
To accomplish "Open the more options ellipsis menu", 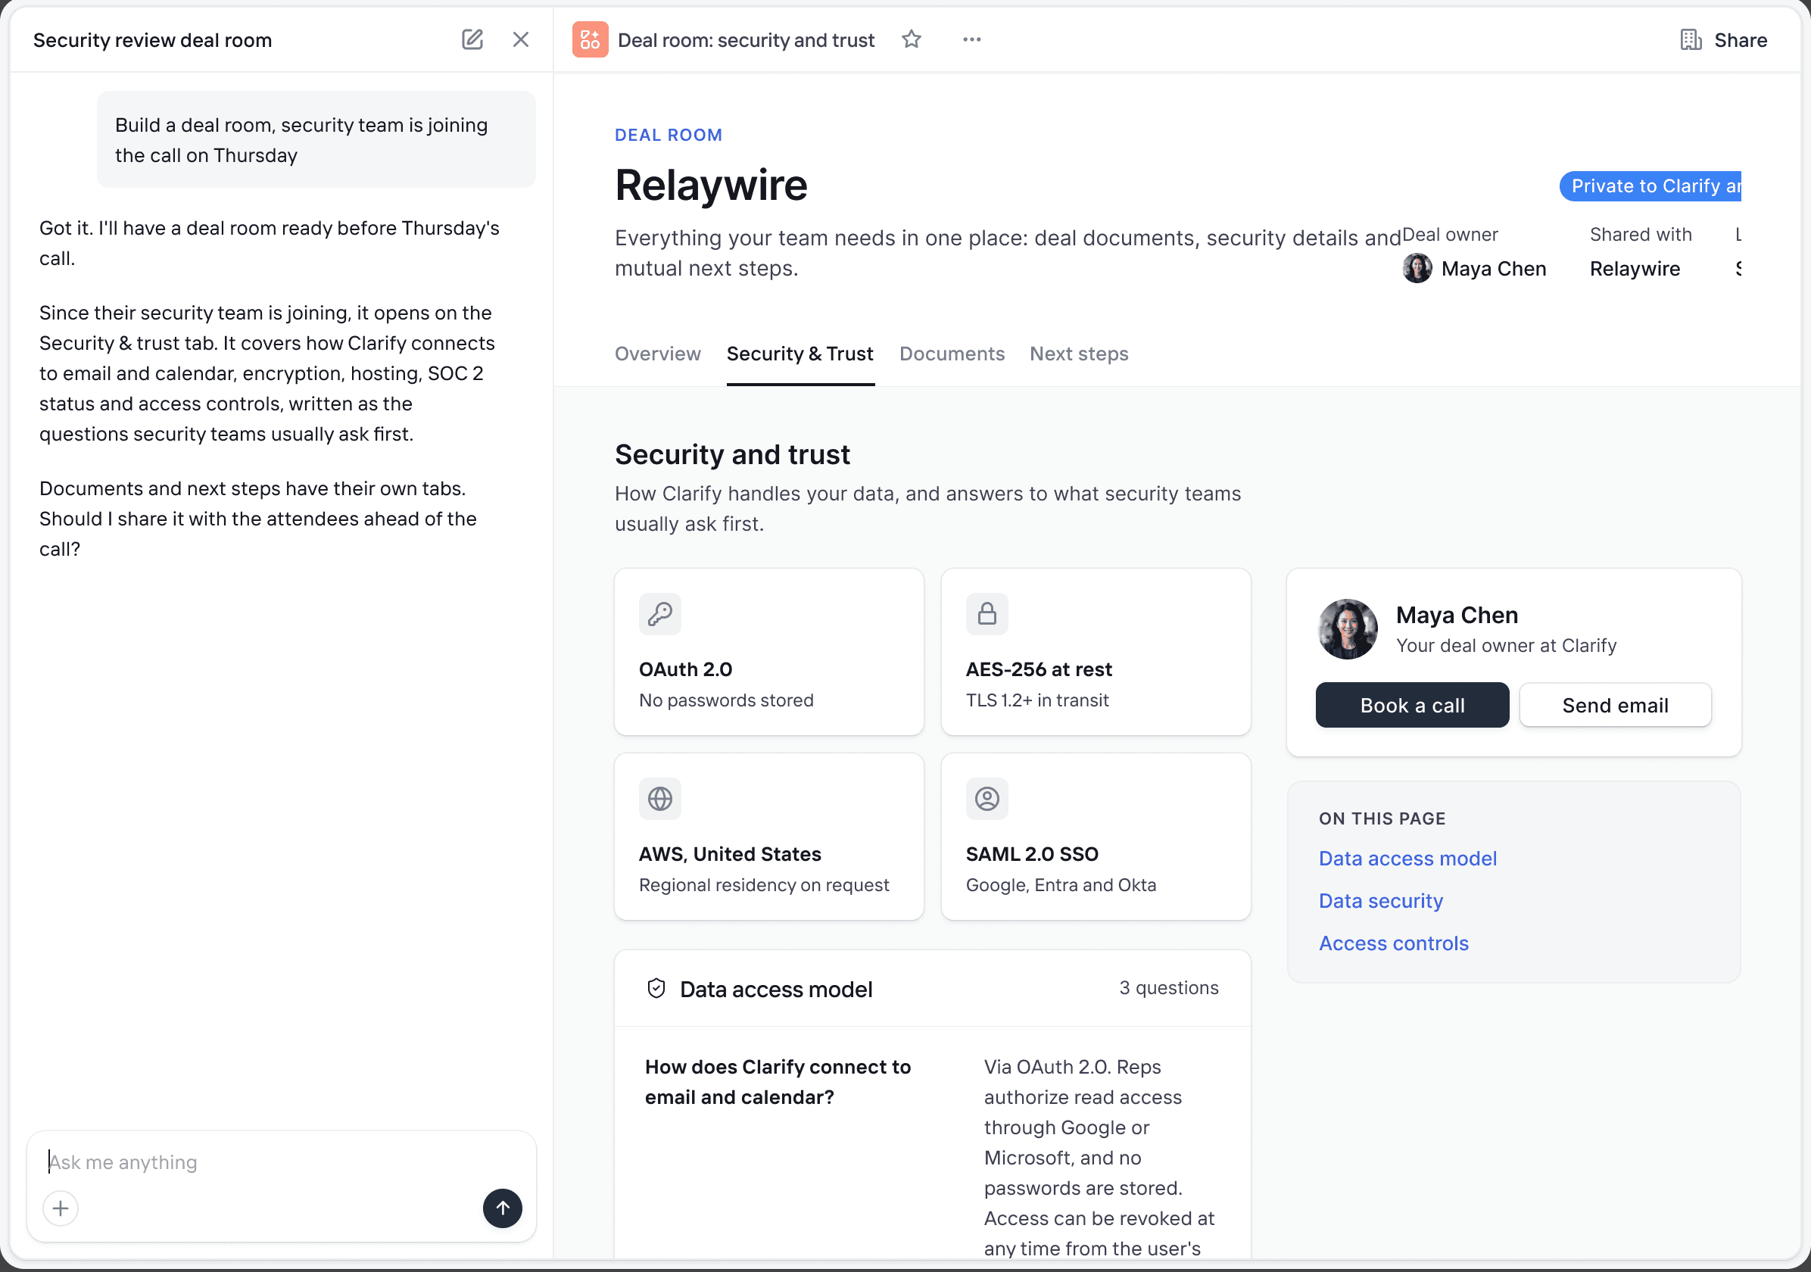I will click(x=972, y=39).
